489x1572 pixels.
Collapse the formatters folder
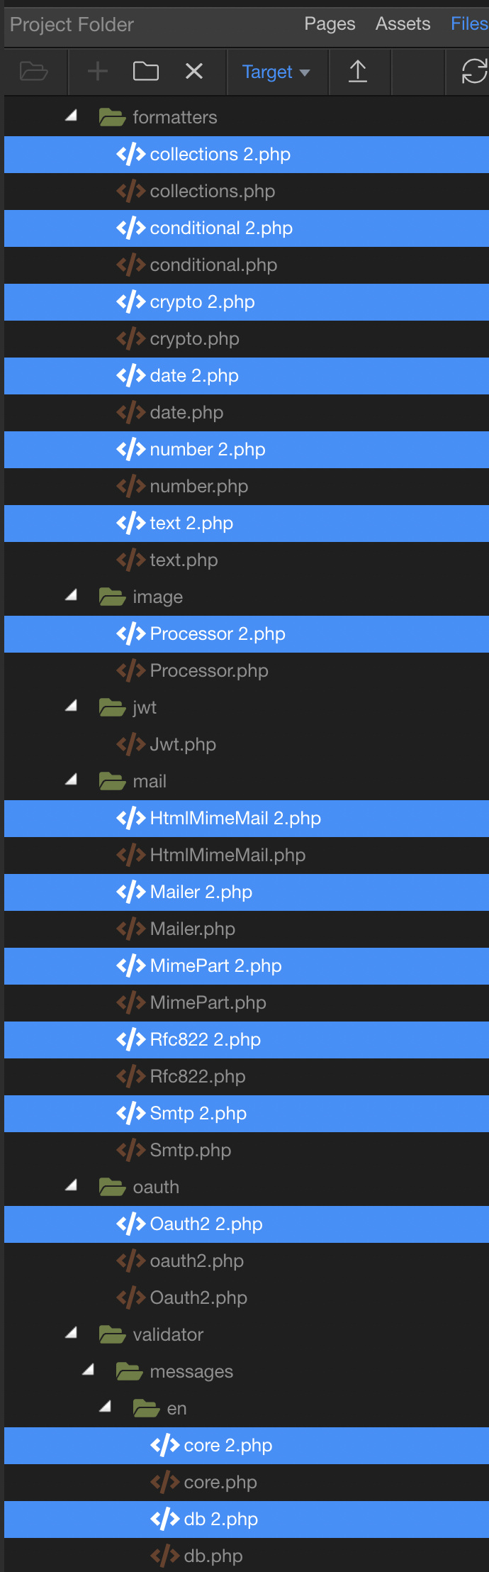(x=71, y=116)
